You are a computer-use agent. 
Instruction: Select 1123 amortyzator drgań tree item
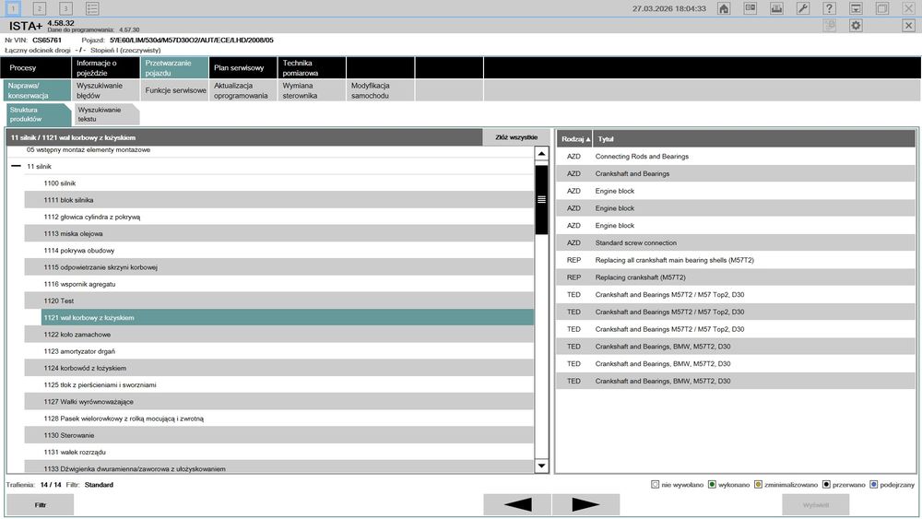pyautogui.click(x=278, y=351)
